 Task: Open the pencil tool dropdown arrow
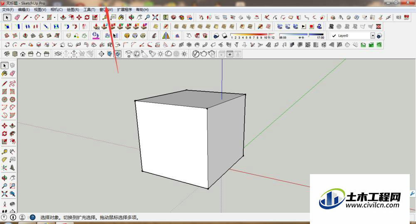tap(31, 17)
